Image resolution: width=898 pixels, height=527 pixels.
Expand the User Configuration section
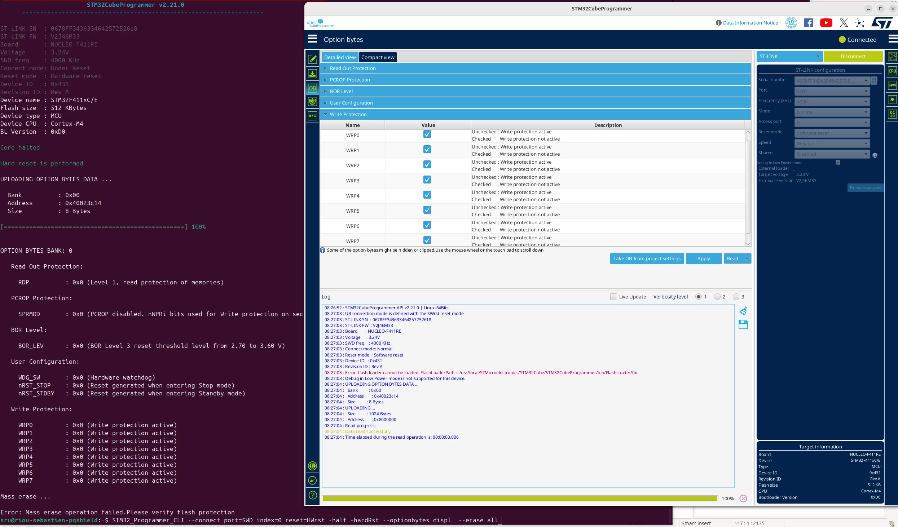[x=535, y=103]
